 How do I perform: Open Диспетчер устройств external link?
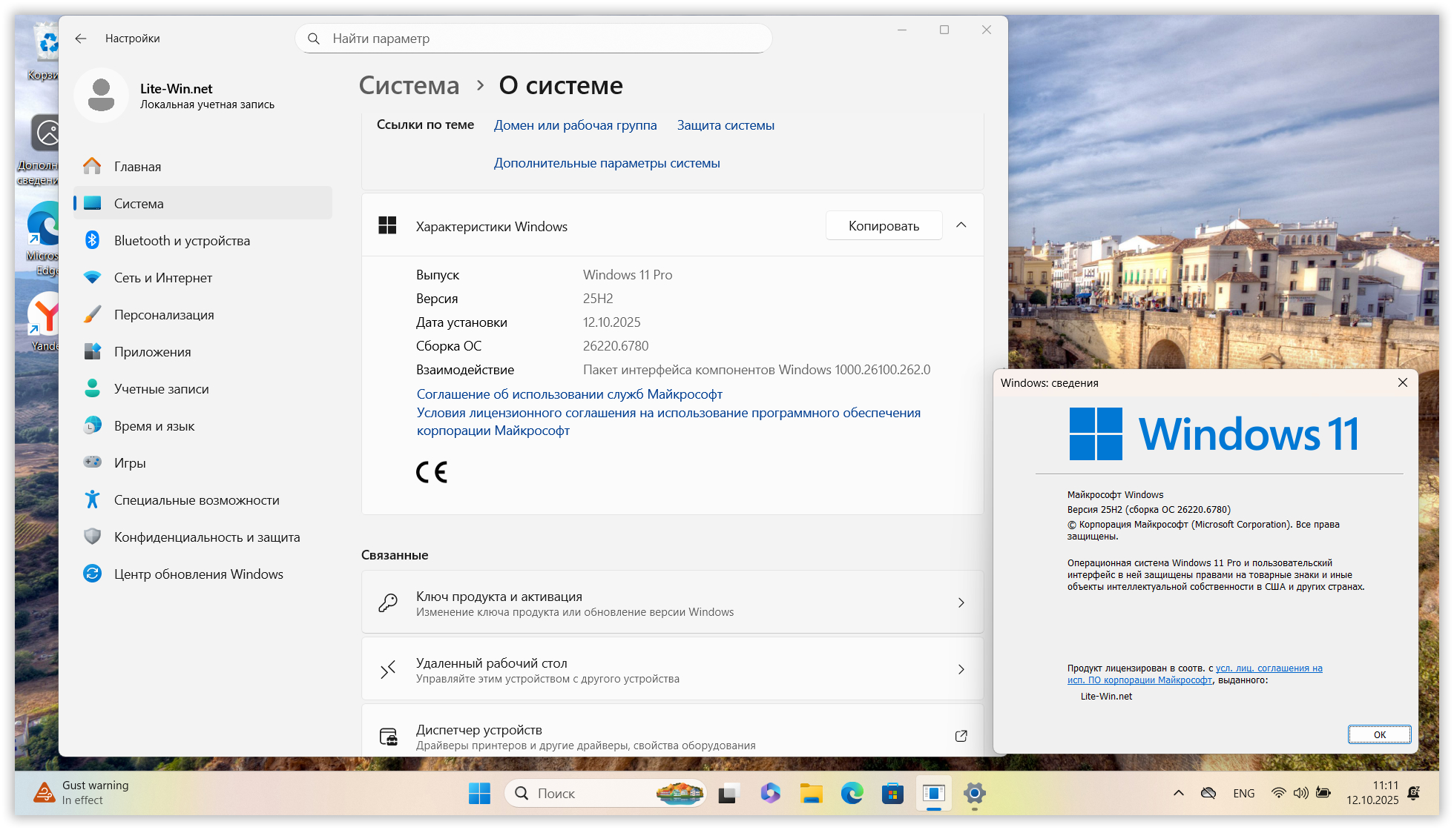tap(961, 736)
